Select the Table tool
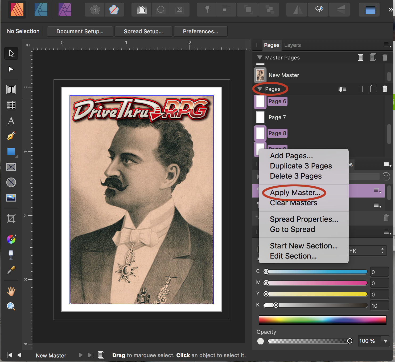Screen dimensions: 395x362 [x=11, y=105]
